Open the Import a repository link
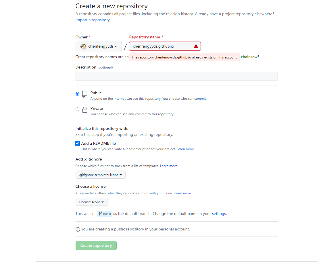This screenshot has height=266, width=325. [93, 20]
